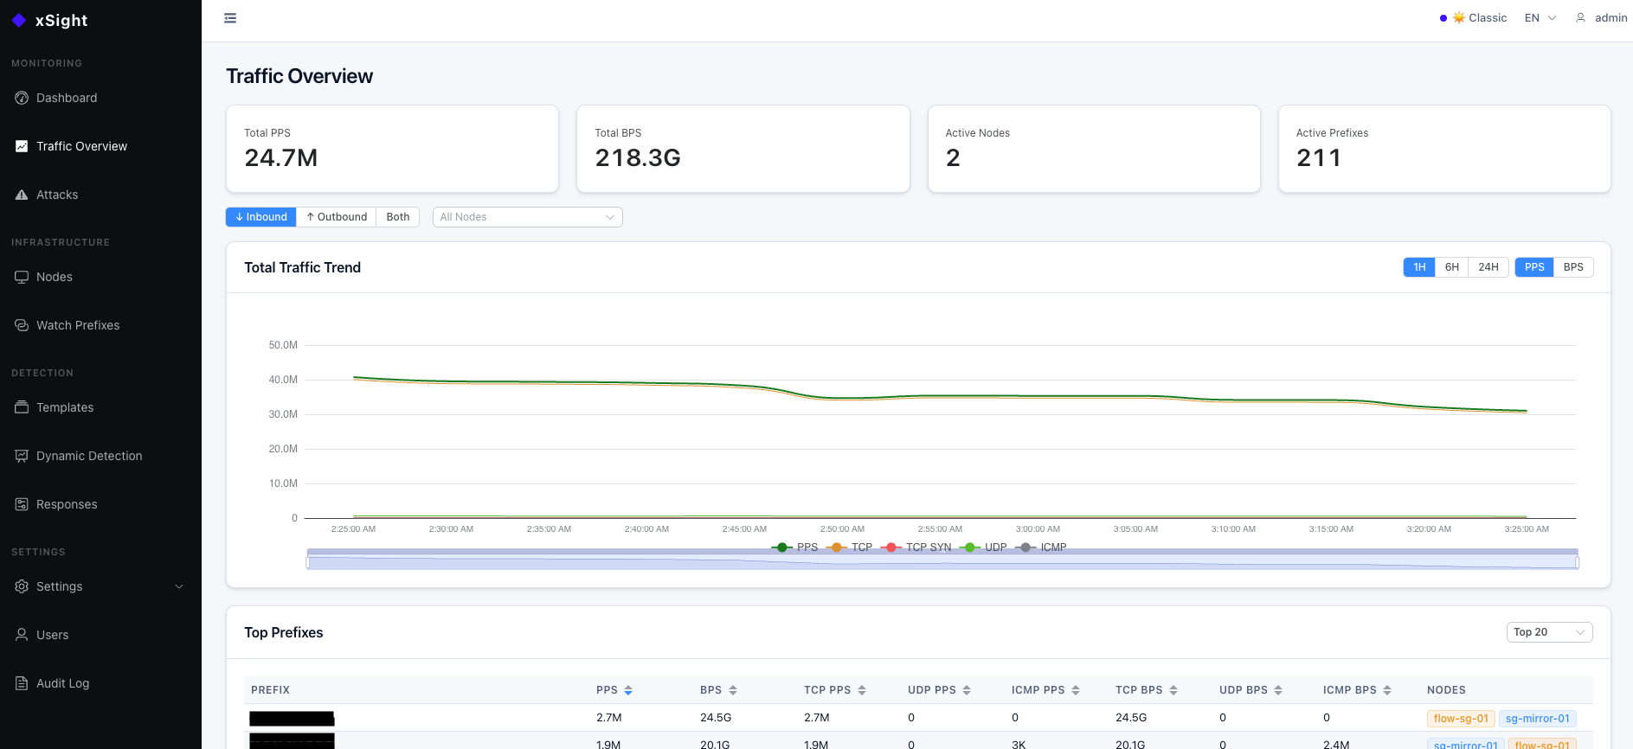Screen dimensions: 1633x749
Task: Open the Dashboard sidebar icon
Action: coord(22,98)
